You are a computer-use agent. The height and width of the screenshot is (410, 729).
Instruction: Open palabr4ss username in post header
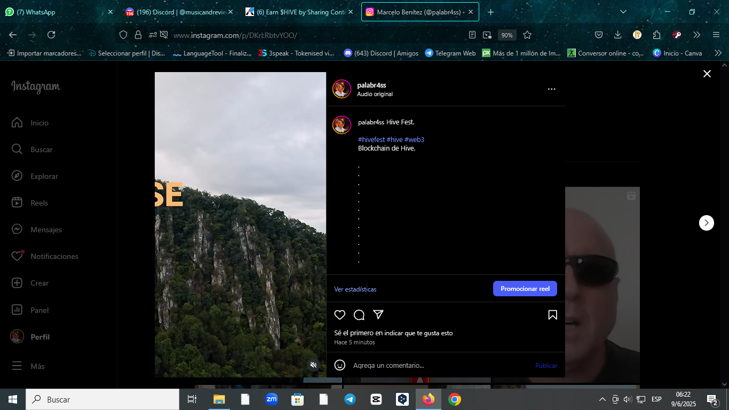click(x=371, y=85)
